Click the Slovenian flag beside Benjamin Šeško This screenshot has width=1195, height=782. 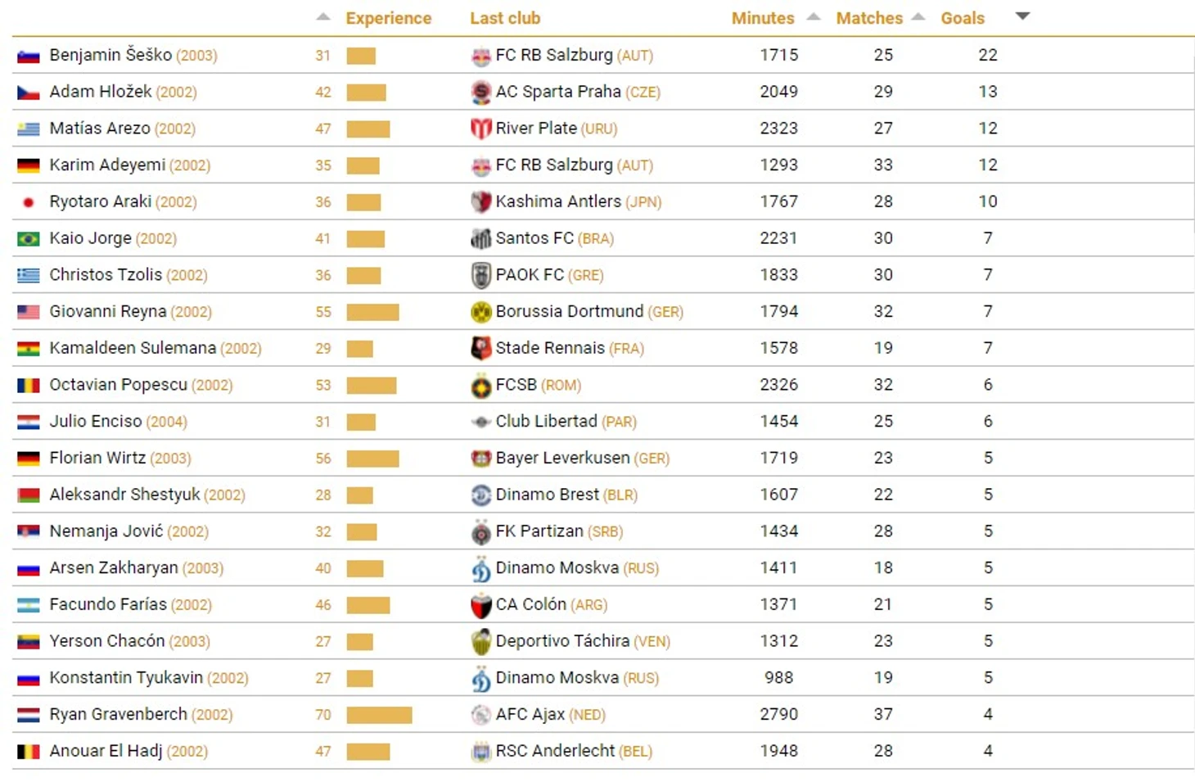pos(29,57)
